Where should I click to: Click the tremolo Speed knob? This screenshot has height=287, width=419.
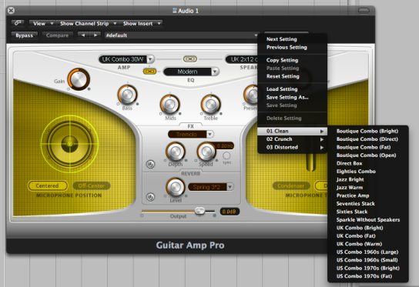206,152
